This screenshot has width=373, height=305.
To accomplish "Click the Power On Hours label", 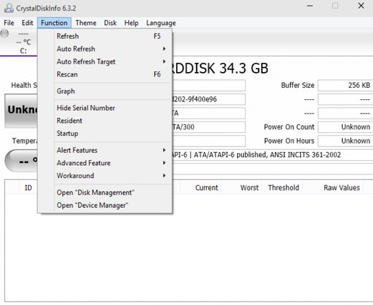I will click(289, 141).
